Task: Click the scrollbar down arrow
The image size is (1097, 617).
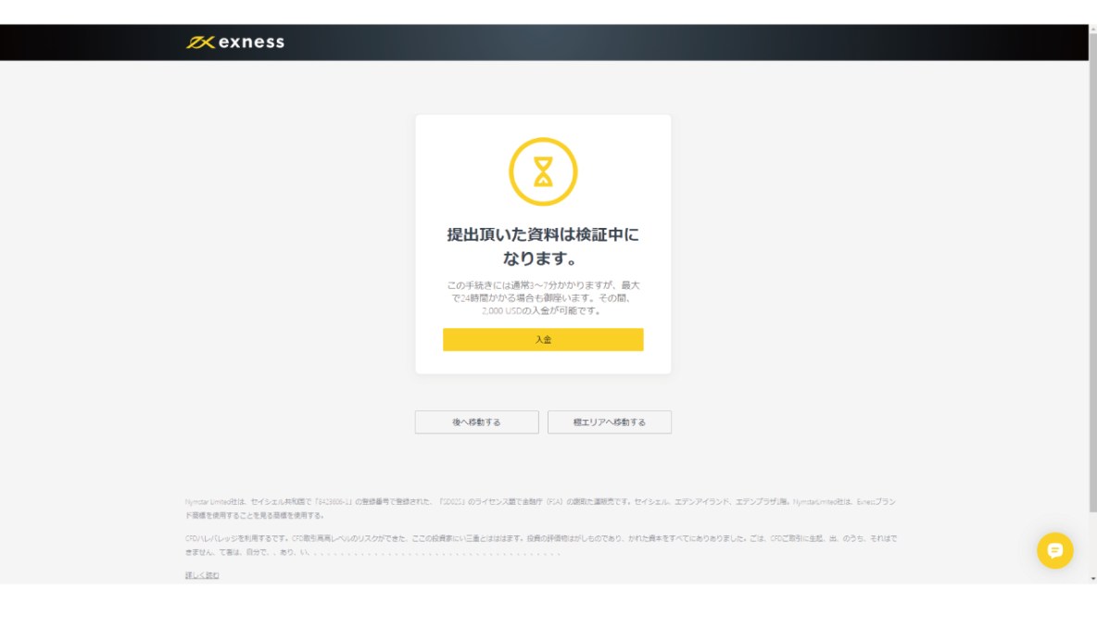Action: point(1092,579)
